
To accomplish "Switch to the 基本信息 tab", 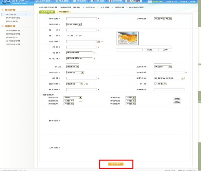I will (x=48, y=12).
